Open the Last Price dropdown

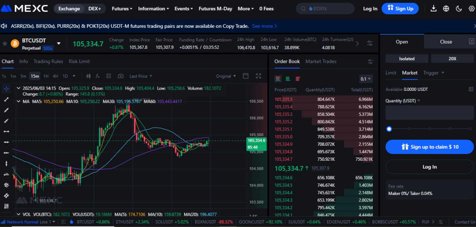[141, 76]
